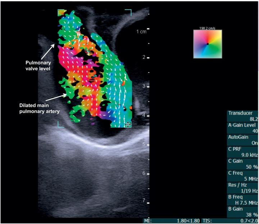This screenshot has width=259, height=224.
Task: Click the B Gain 38 % parameter
Action: [x=242, y=211]
